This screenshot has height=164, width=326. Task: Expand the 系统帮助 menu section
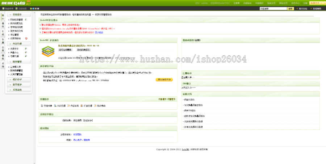point(19,90)
